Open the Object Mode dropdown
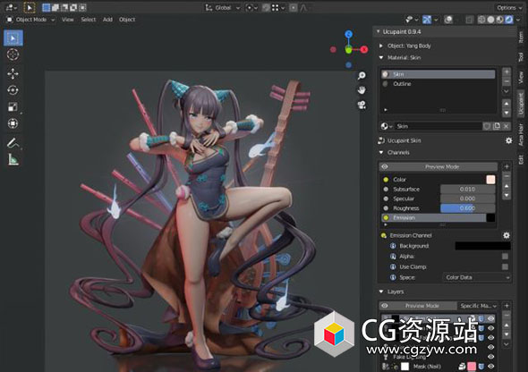This screenshot has width=528, height=372. coord(30,20)
